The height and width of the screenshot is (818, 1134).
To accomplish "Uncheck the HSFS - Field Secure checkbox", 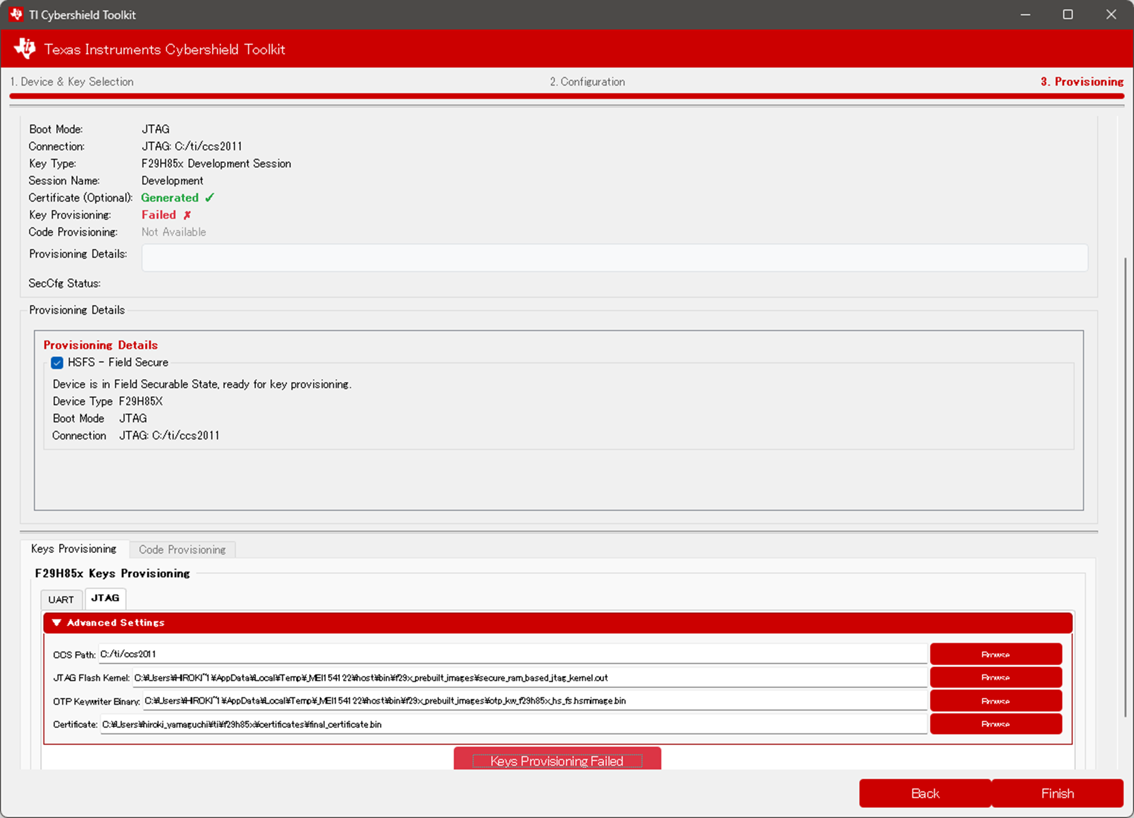I will [x=57, y=363].
